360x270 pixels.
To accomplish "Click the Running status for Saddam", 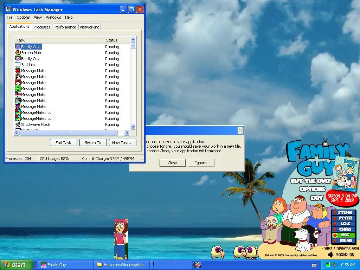I will coord(112,65).
